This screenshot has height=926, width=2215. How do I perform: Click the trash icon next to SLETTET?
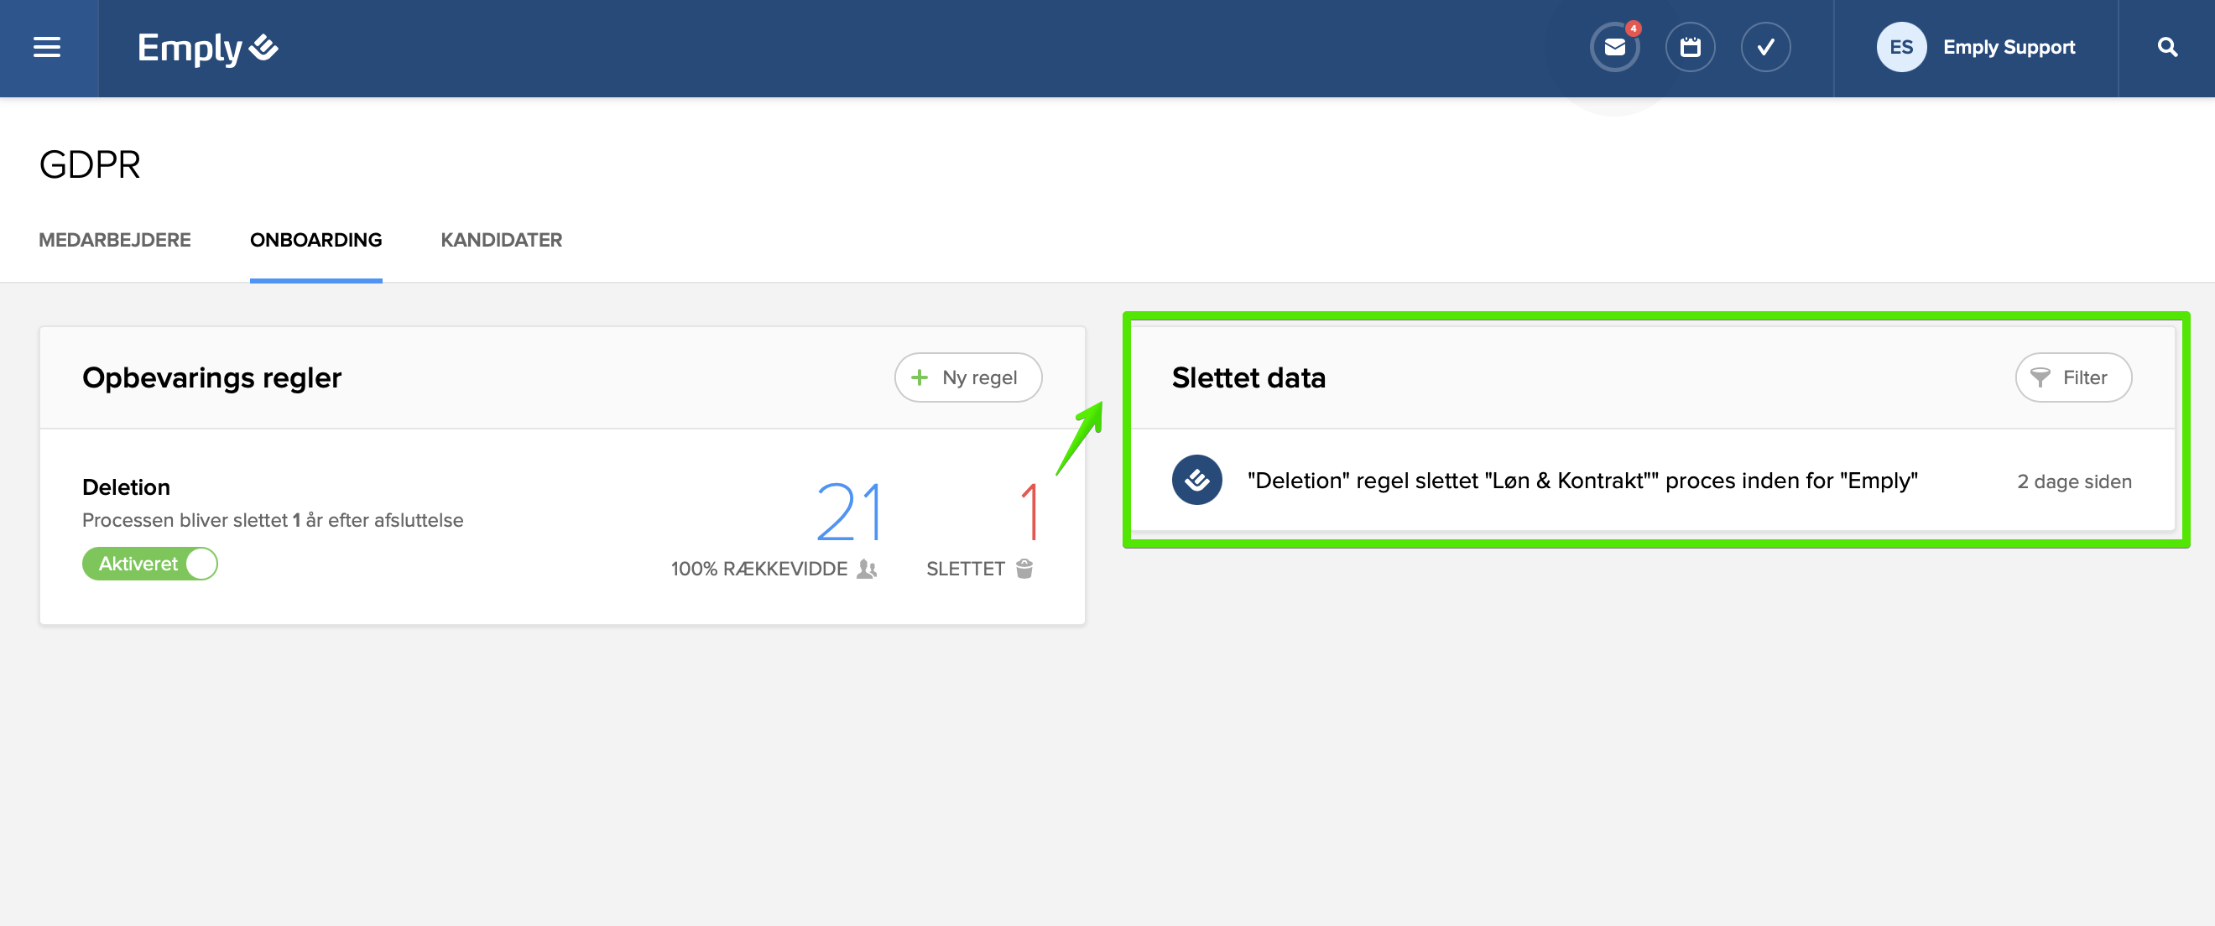click(1024, 569)
